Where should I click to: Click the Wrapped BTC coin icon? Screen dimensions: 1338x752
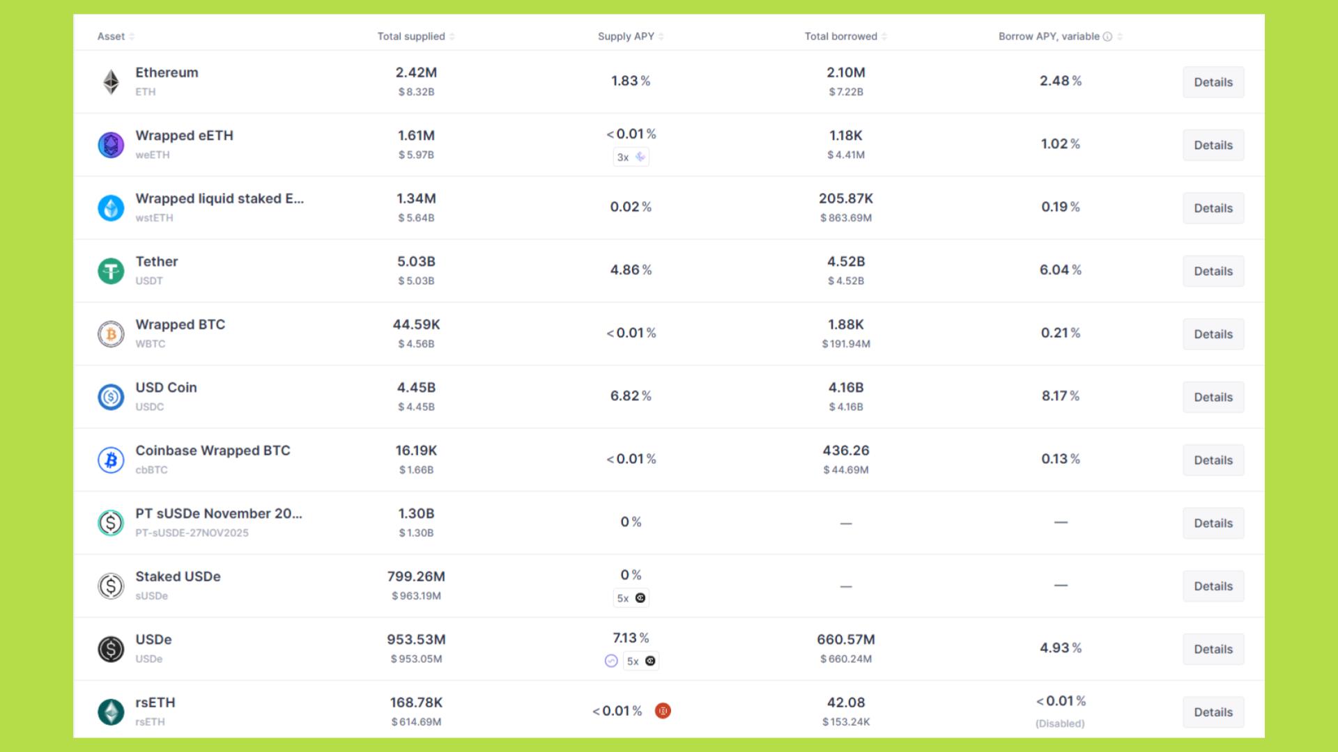(111, 334)
